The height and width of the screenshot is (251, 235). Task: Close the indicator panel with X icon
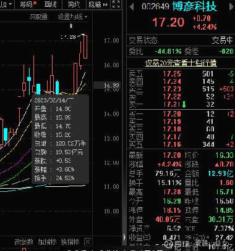pyautogui.click(x=88, y=242)
